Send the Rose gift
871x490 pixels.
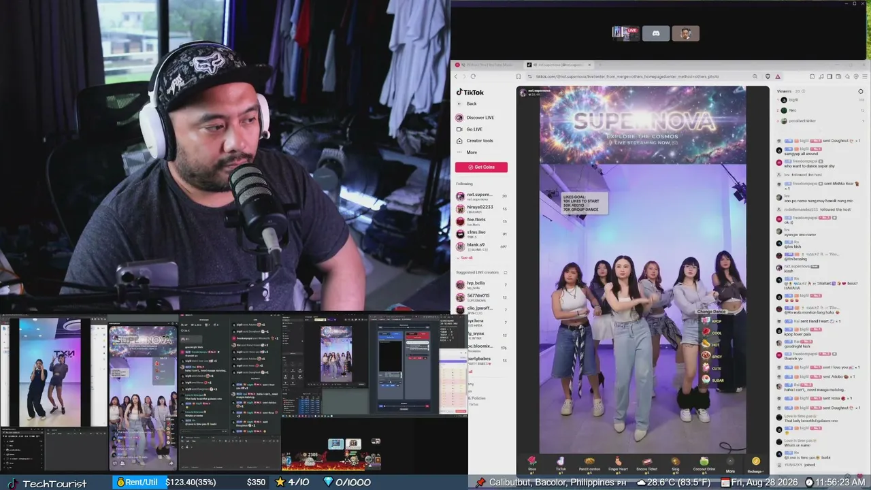tap(532, 463)
